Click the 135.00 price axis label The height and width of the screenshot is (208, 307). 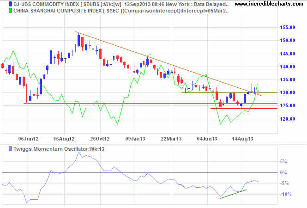pos(288,80)
